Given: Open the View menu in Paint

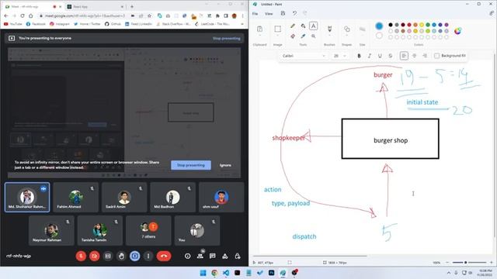Looking at the screenshot, I should pos(269,14).
